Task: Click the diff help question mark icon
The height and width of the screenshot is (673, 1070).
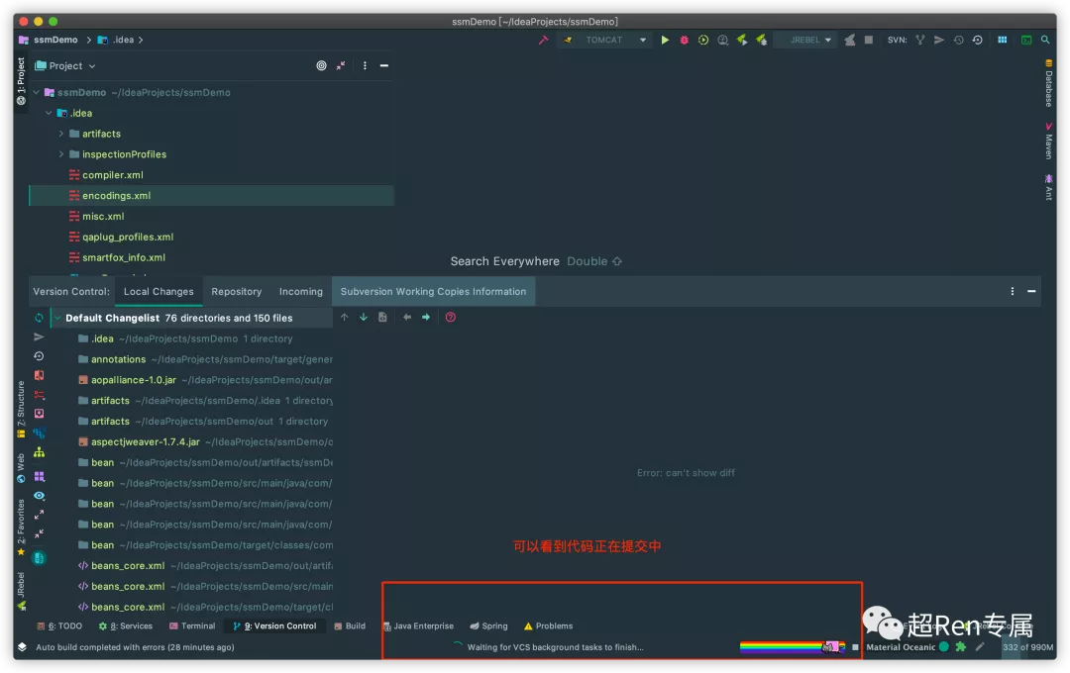Action: [451, 317]
